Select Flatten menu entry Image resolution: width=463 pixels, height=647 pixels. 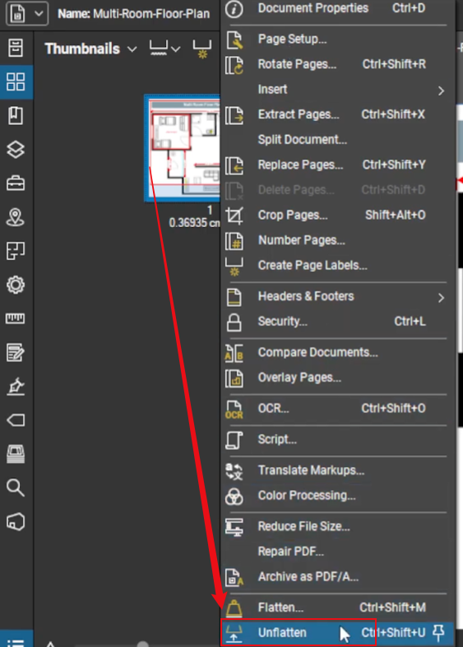337,607
